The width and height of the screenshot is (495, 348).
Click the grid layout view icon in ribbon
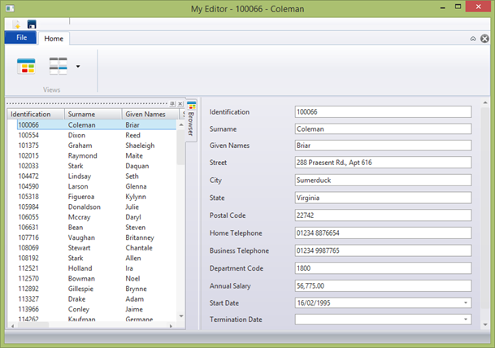pyautogui.click(x=58, y=67)
